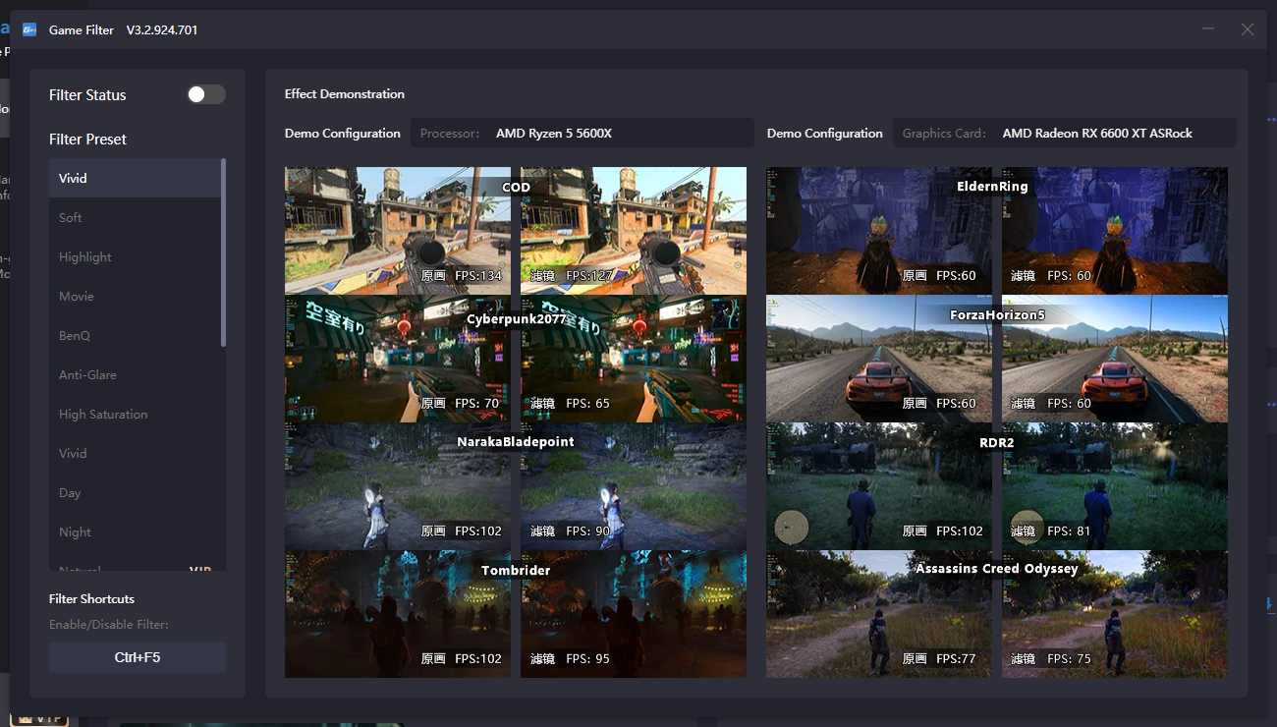Select the Vivid preset below High Saturation

click(x=136, y=453)
